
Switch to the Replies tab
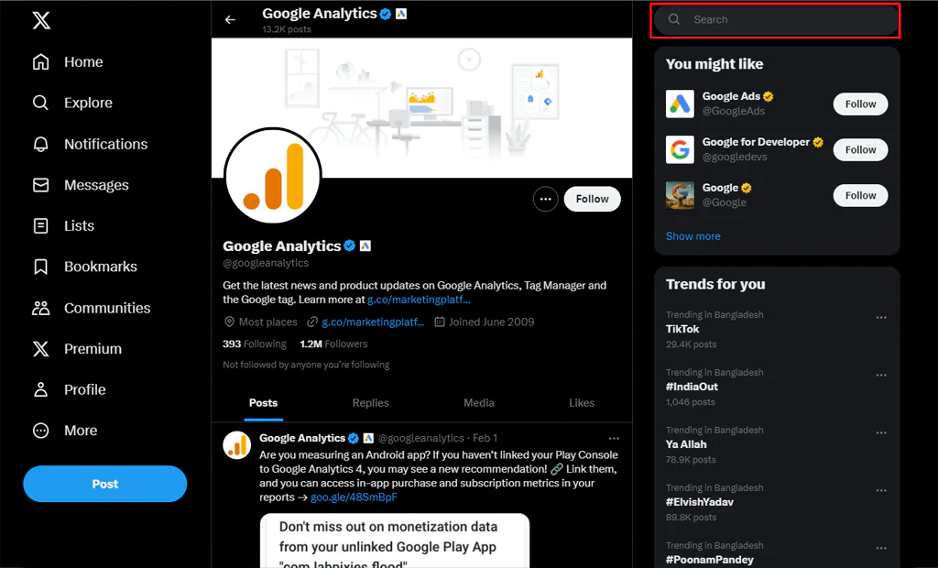(x=370, y=403)
